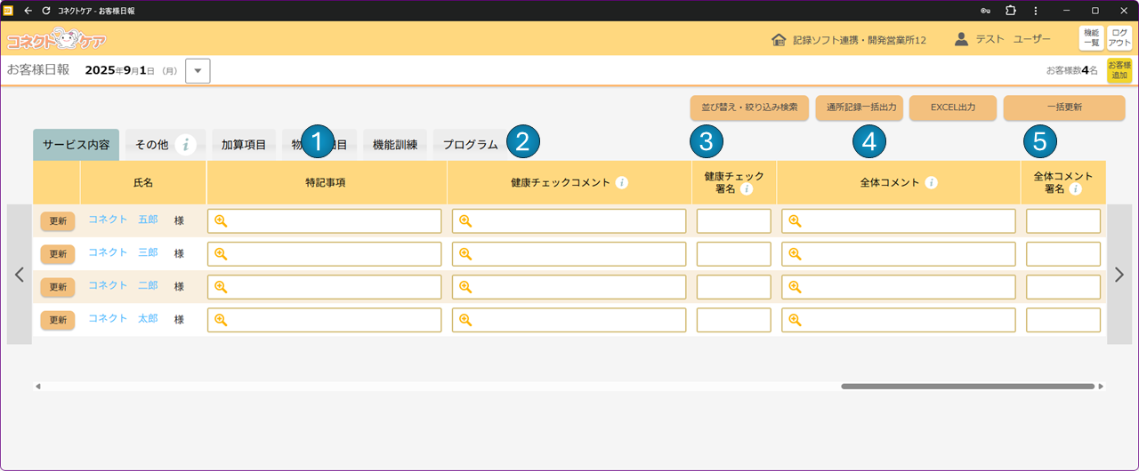Click info icon beside 全体コメント header
This screenshot has height=471, width=1139.
pos(931,183)
